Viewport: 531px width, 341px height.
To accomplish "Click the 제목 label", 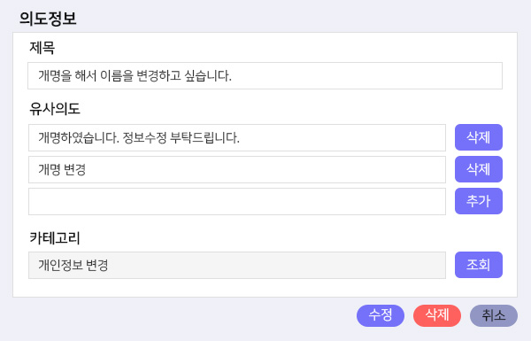I will click(42, 48).
